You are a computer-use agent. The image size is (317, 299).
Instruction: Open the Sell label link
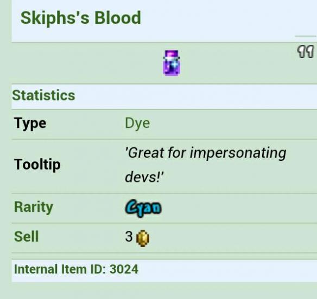tap(26, 237)
